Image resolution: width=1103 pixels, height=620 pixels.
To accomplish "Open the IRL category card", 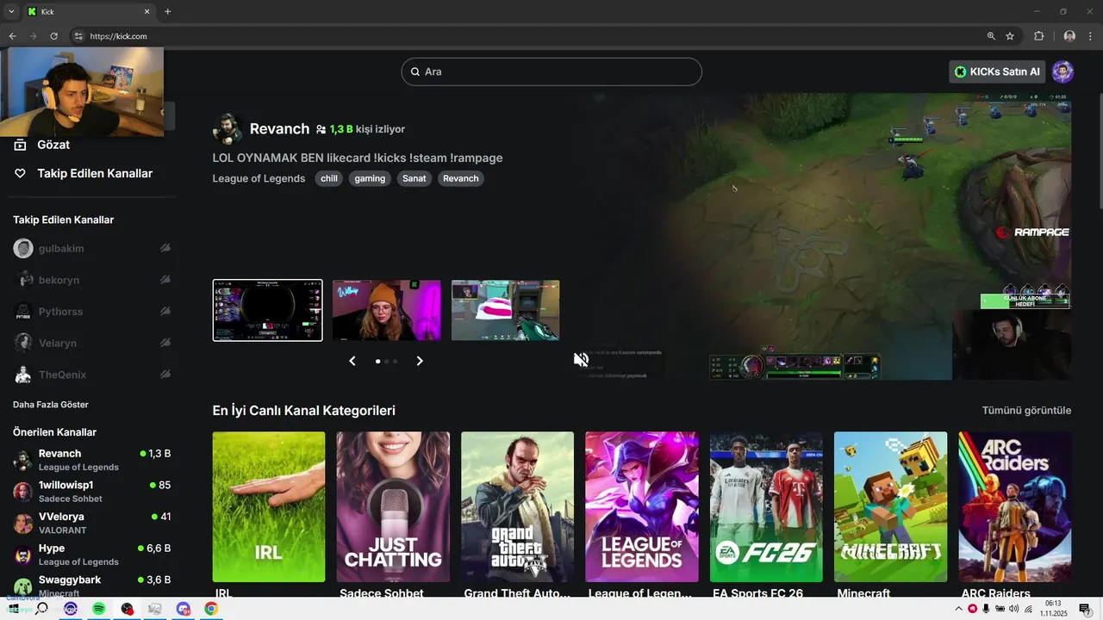I will 269,507.
